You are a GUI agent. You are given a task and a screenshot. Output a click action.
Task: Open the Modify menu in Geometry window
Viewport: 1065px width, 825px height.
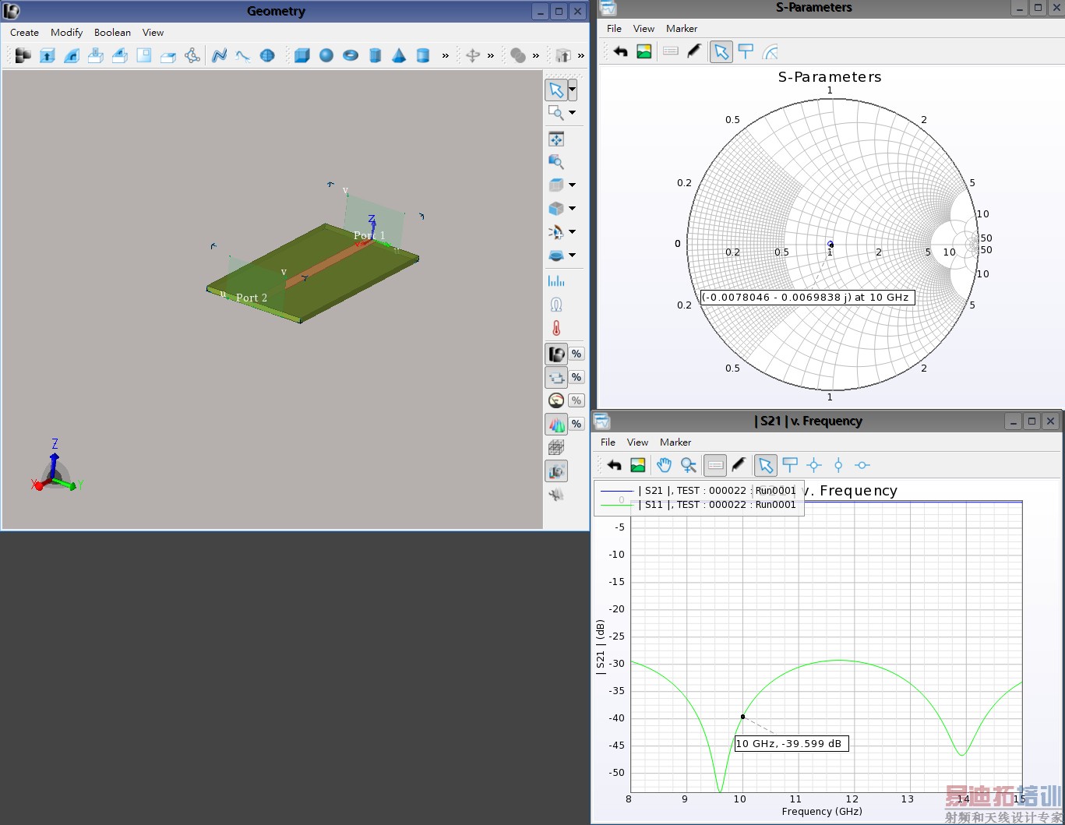click(66, 33)
